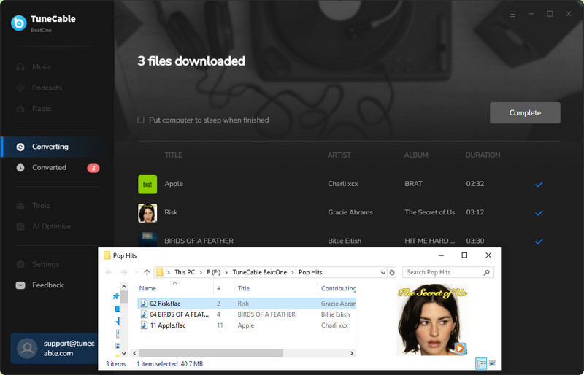Open the Music section in the sidebar

tap(42, 67)
